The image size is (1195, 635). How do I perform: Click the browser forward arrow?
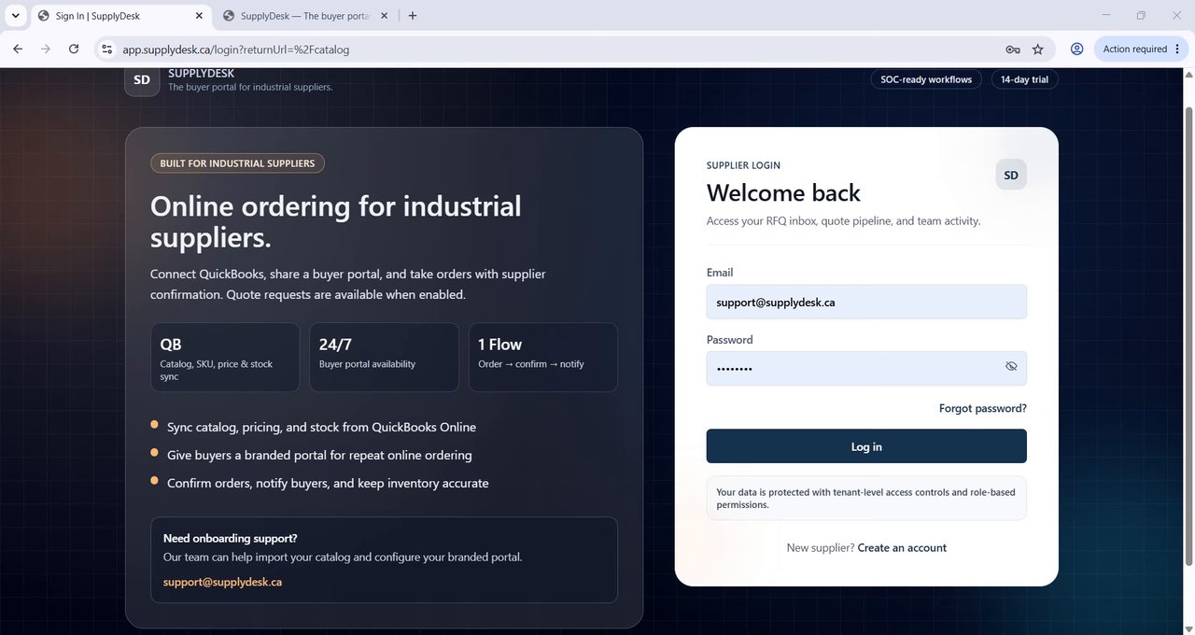[46, 49]
